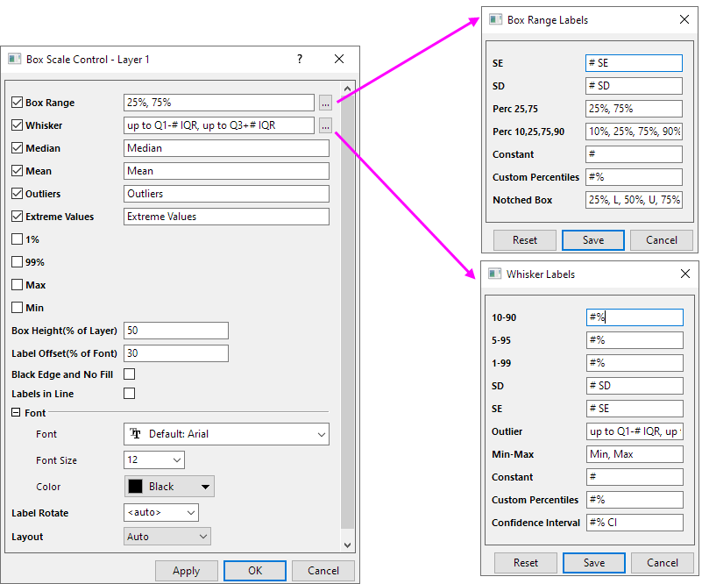Click the Box Scale Control title bar icon
The width and height of the screenshot is (702, 584).
tap(14, 59)
